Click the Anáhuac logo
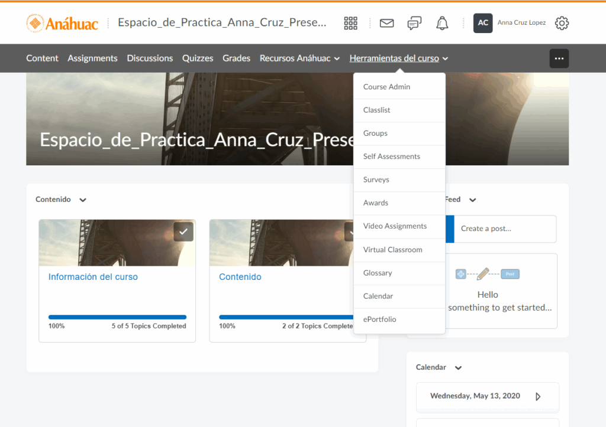The height and width of the screenshot is (427, 606). tap(60, 23)
